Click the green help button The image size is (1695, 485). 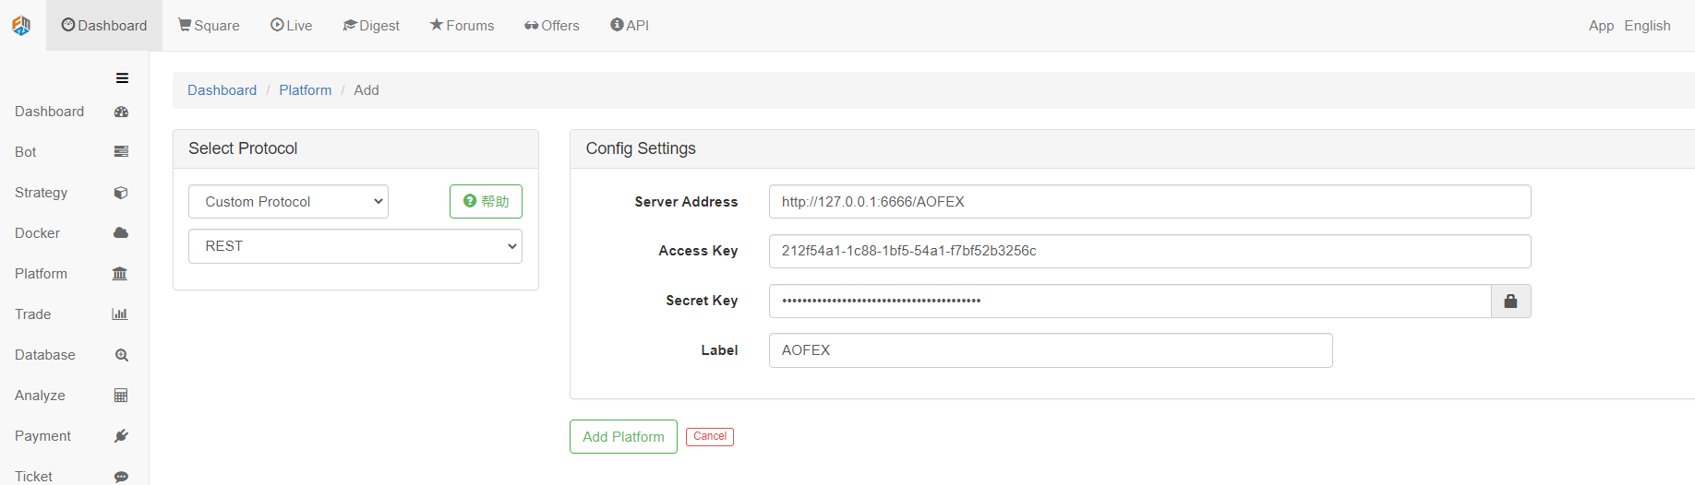click(486, 201)
